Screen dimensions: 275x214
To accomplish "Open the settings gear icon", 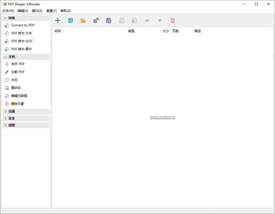I will pyautogui.click(x=96, y=20).
